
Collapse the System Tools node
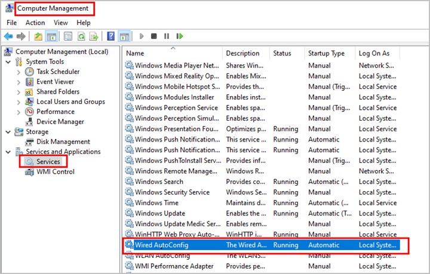[8, 62]
